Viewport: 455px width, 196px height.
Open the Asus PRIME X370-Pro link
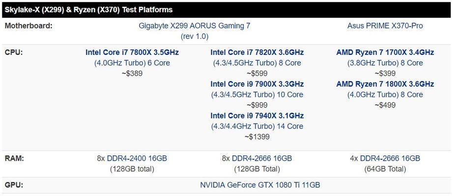pos(385,26)
